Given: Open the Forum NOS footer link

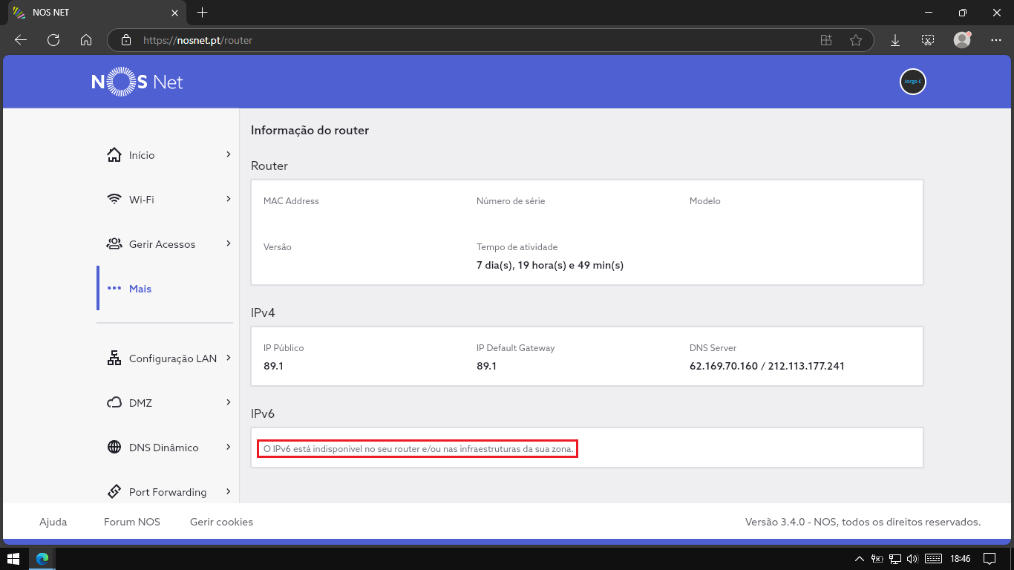Looking at the screenshot, I should coord(132,522).
